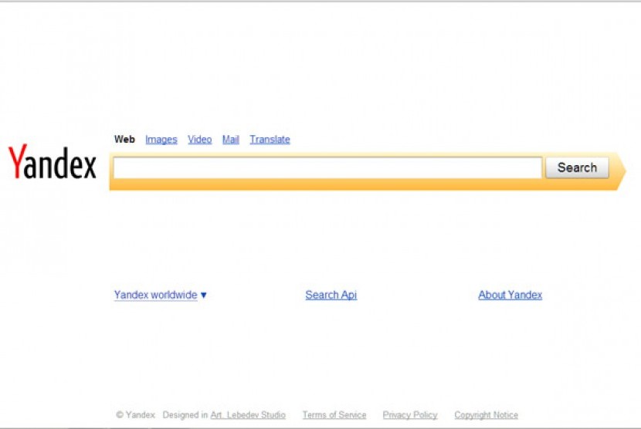The width and height of the screenshot is (641, 429).
Task: Go to the Translate tab
Action: click(270, 140)
